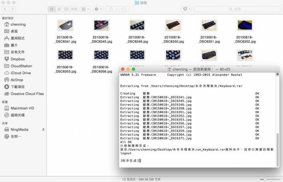Select thumbnail 20150618-_DSC6341.jpg
The width and height of the screenshot is (283, 182).
(65, 25)
